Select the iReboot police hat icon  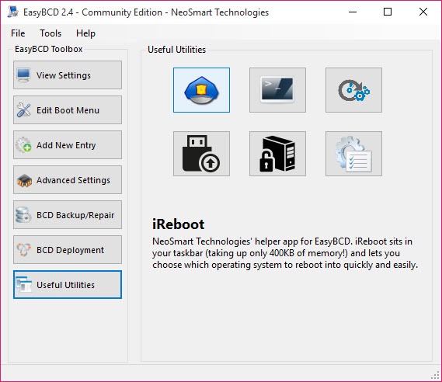pos(201,90)
